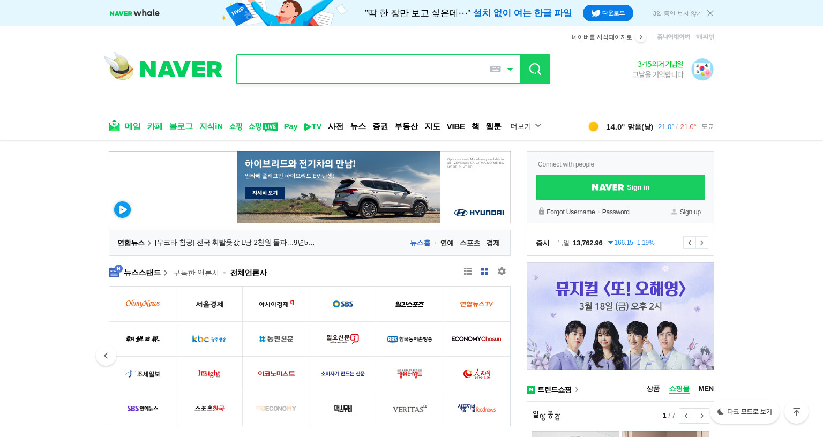Go to next 일상공감 shopping page

[x=702, y=416]
